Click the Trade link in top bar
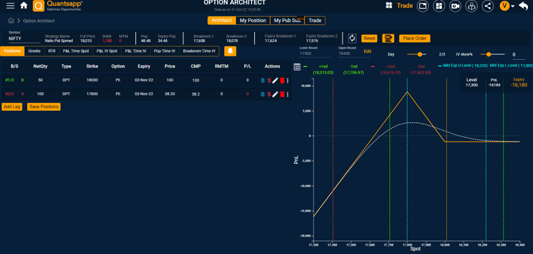The width and height of the screenshot is (533, 254). (x=405, y=6)
